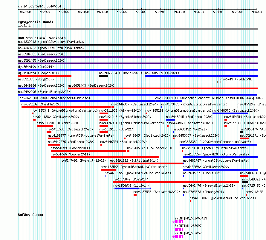Viewport: 266px width, 240px height.
Task: Open the nsv6584881 (Sedlazeck2020) variant
Action: point(41,54)
